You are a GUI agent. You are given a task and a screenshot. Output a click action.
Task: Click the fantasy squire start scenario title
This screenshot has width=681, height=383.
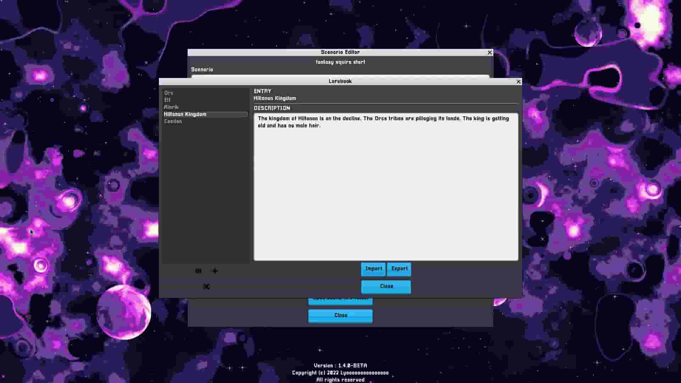tap(340, 62)
